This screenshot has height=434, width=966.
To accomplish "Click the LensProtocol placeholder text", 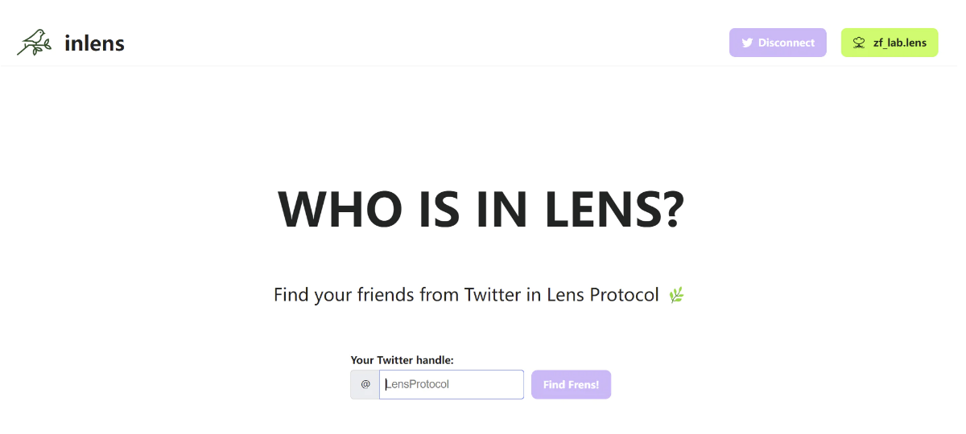I will 417,384.
